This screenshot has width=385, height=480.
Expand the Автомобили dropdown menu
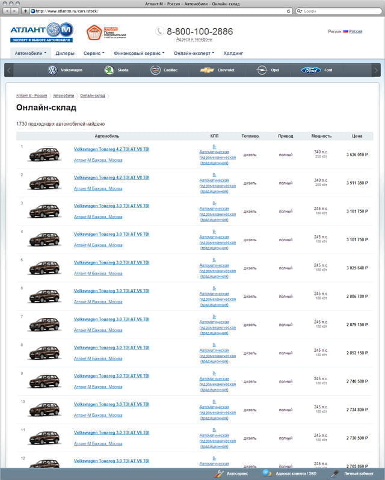click(31, 53)
